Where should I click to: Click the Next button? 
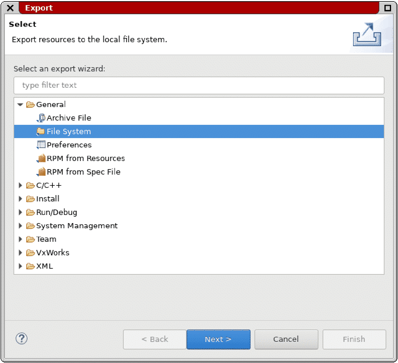point(218,339)
